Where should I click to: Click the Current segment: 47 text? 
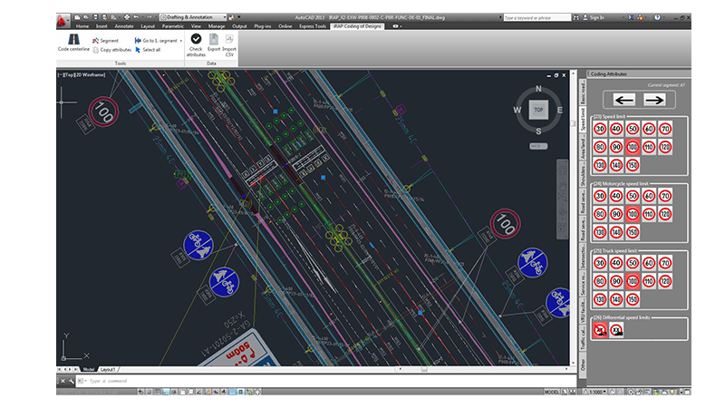pyautogui.click(x=666, y=85)
